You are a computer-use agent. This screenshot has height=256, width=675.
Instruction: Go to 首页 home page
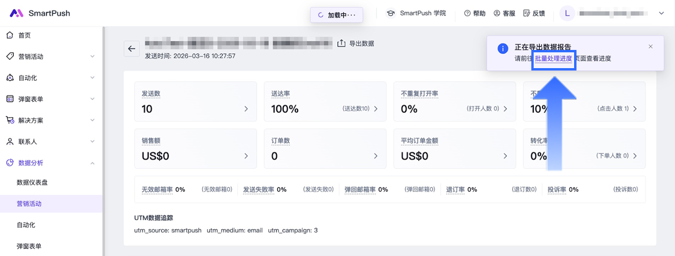(24, 35)
